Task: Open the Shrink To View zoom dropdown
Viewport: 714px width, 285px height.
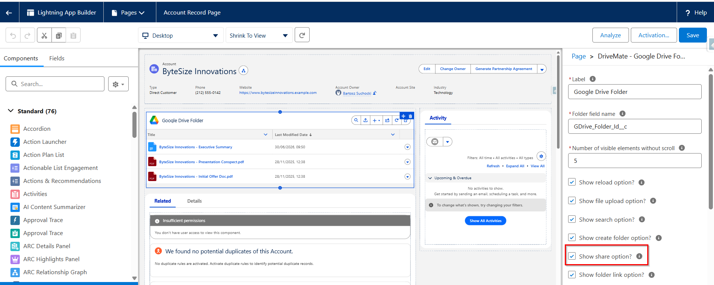Action: (x=259, y=35)
